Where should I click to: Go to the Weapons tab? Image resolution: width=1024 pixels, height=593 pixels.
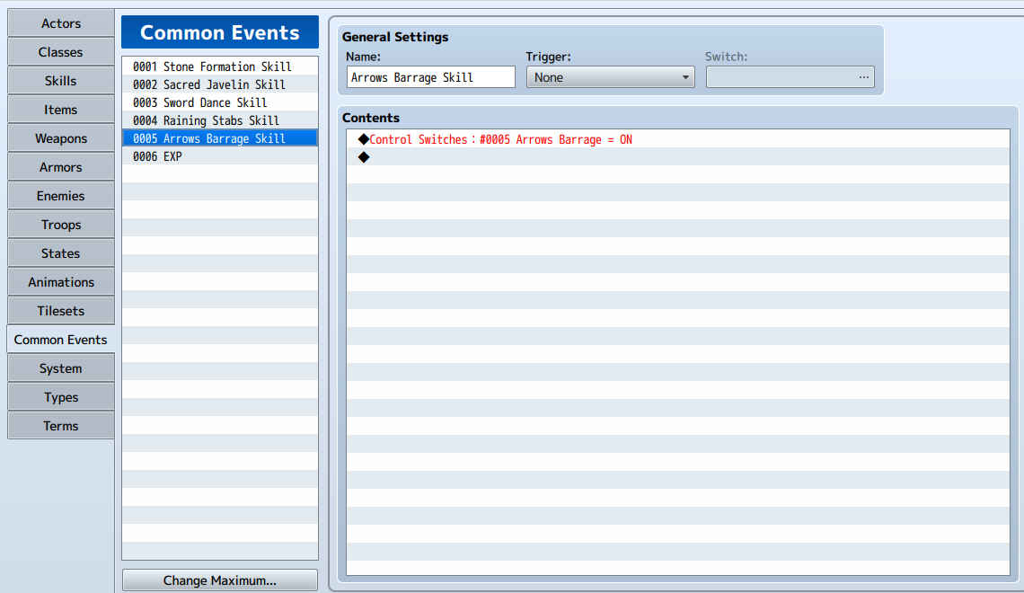click(61, 138)
